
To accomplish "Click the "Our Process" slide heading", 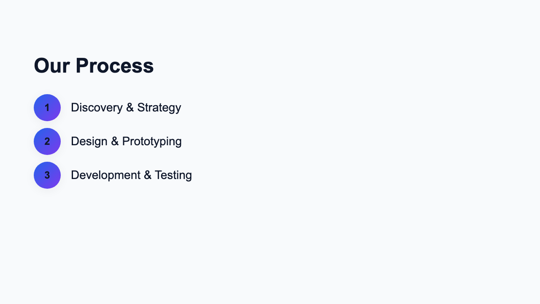I will (x=94, y=66).
